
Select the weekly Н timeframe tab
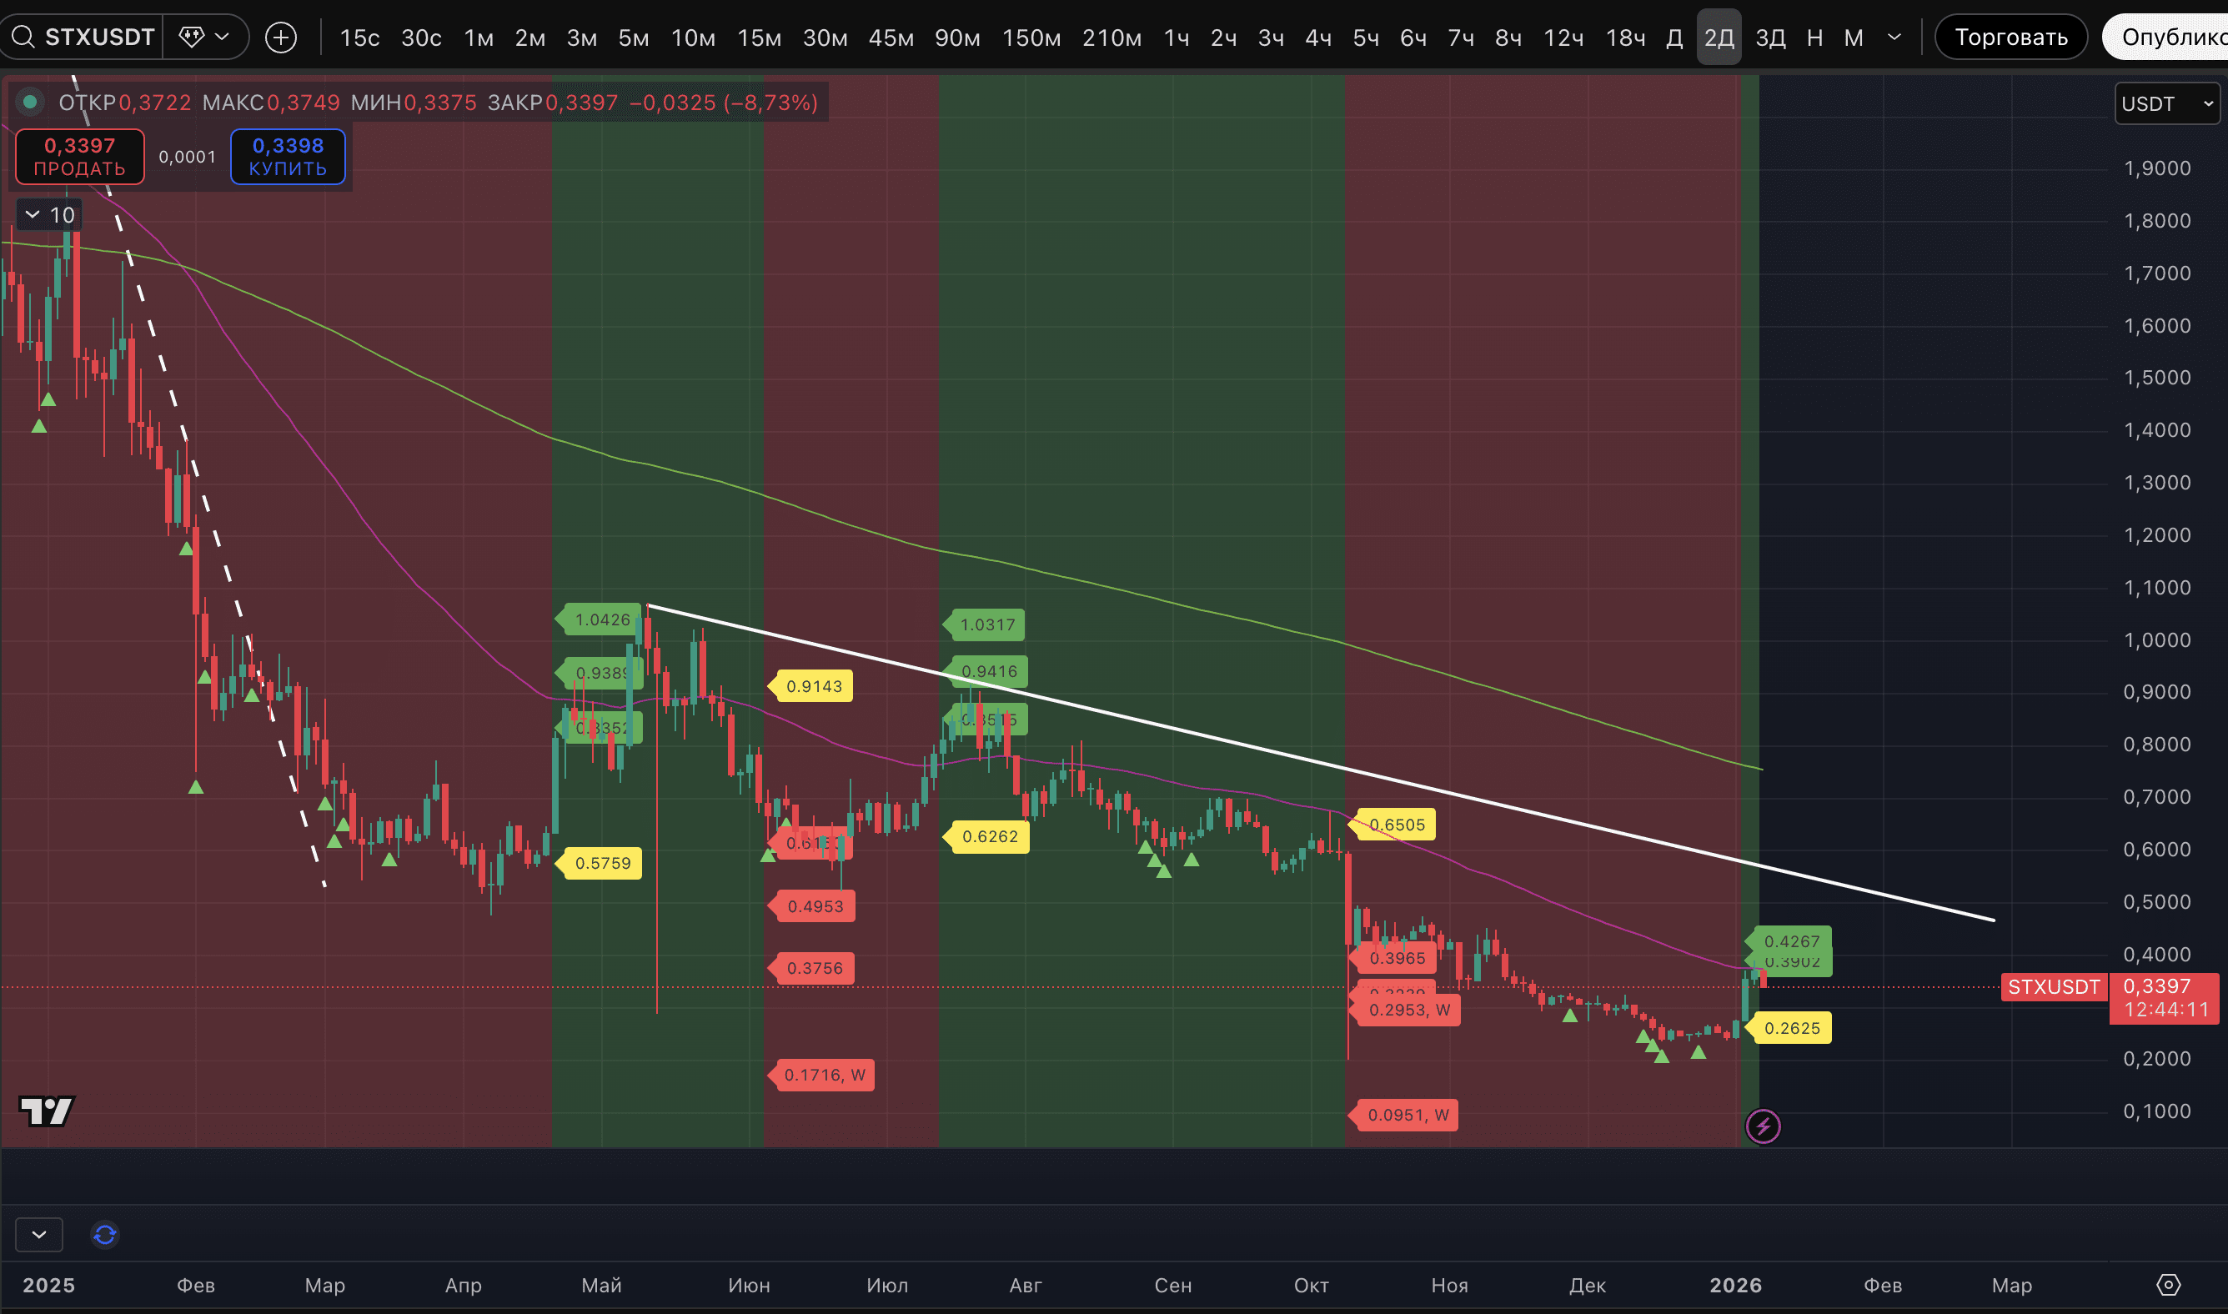[x=1814, y=38]
